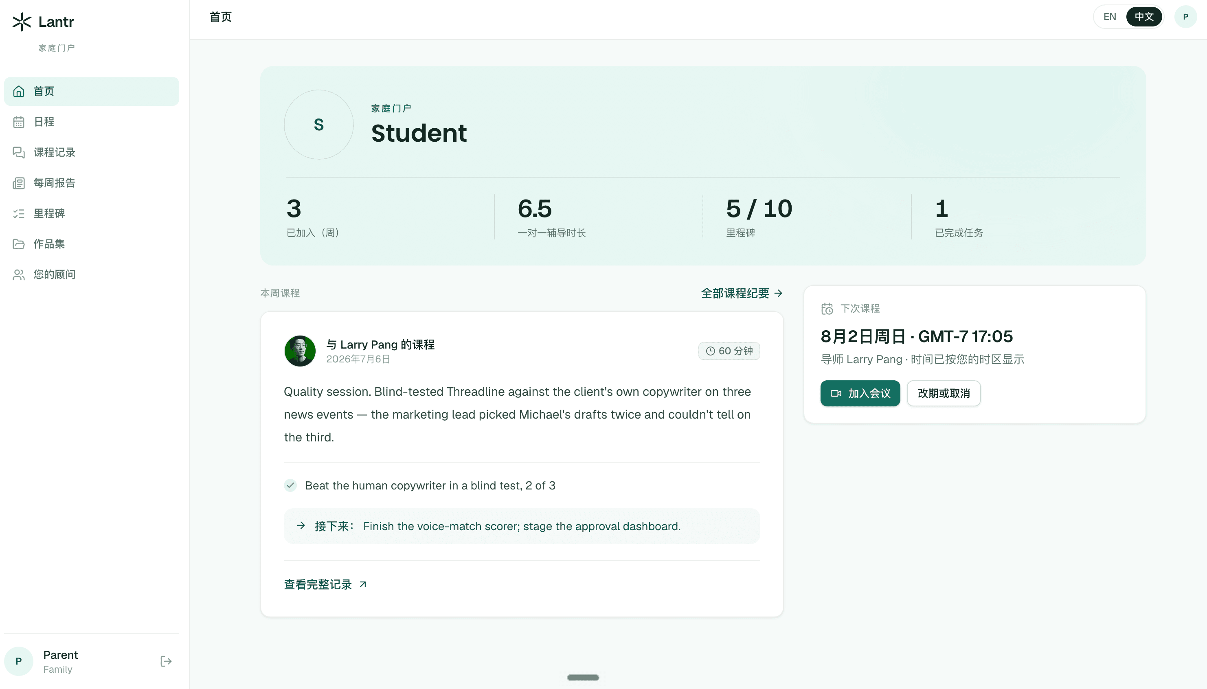Click the external-link arrow after 查看完整记录
This screenshot has width=1207, height=689.
tap(363, 584)
